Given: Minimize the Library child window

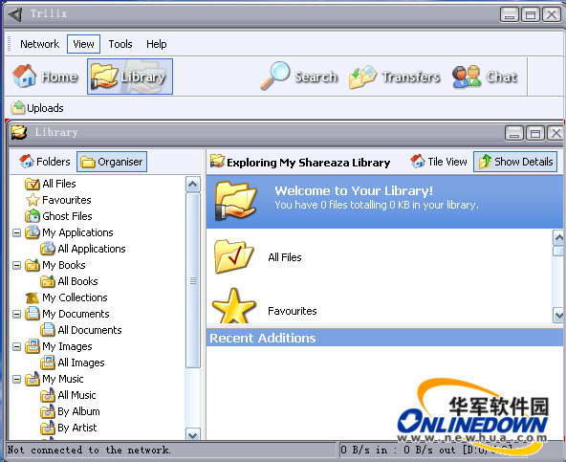Looking at the screenshot, I should 514,133.
